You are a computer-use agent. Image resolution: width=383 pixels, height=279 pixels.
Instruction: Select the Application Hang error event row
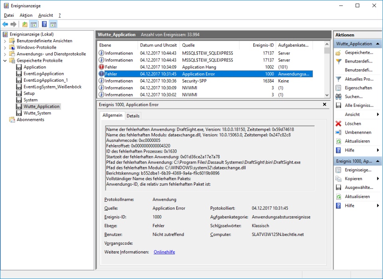205,67
